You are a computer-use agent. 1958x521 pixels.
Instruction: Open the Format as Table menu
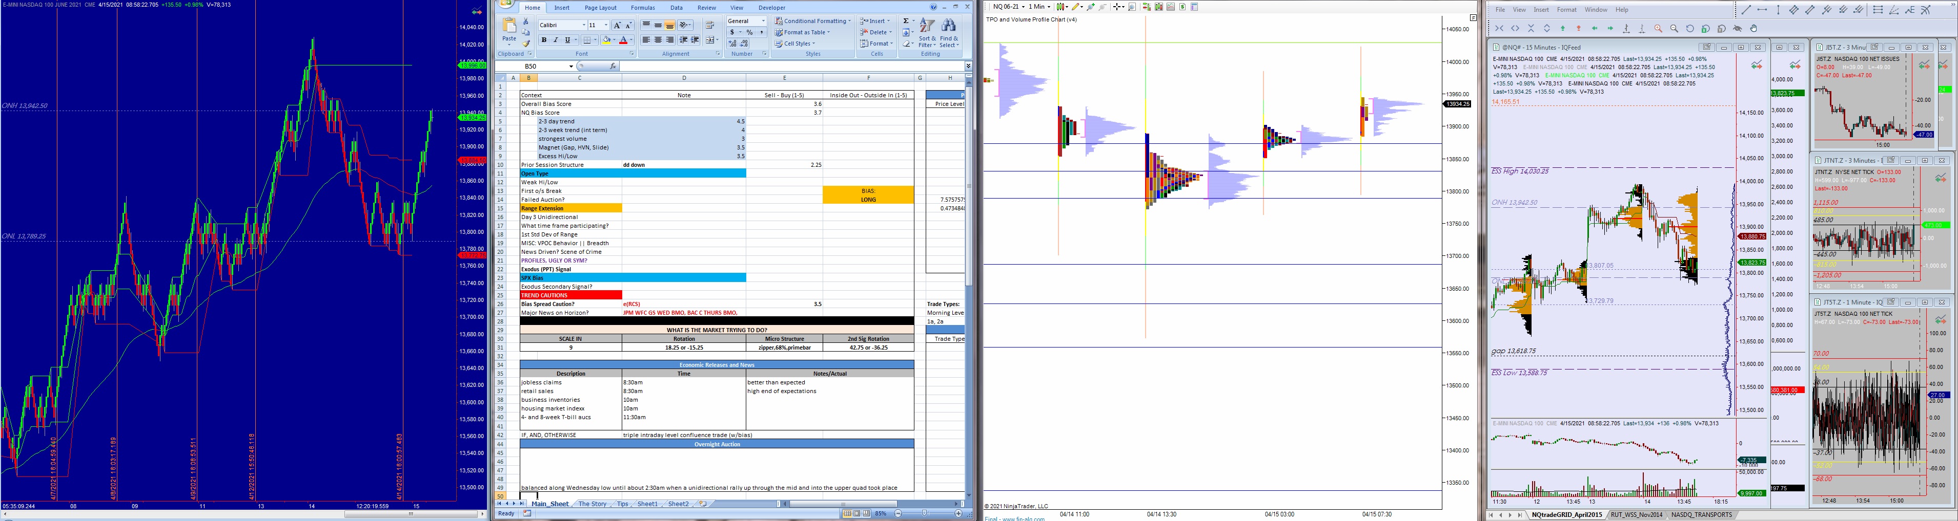[x=803, y=33]
